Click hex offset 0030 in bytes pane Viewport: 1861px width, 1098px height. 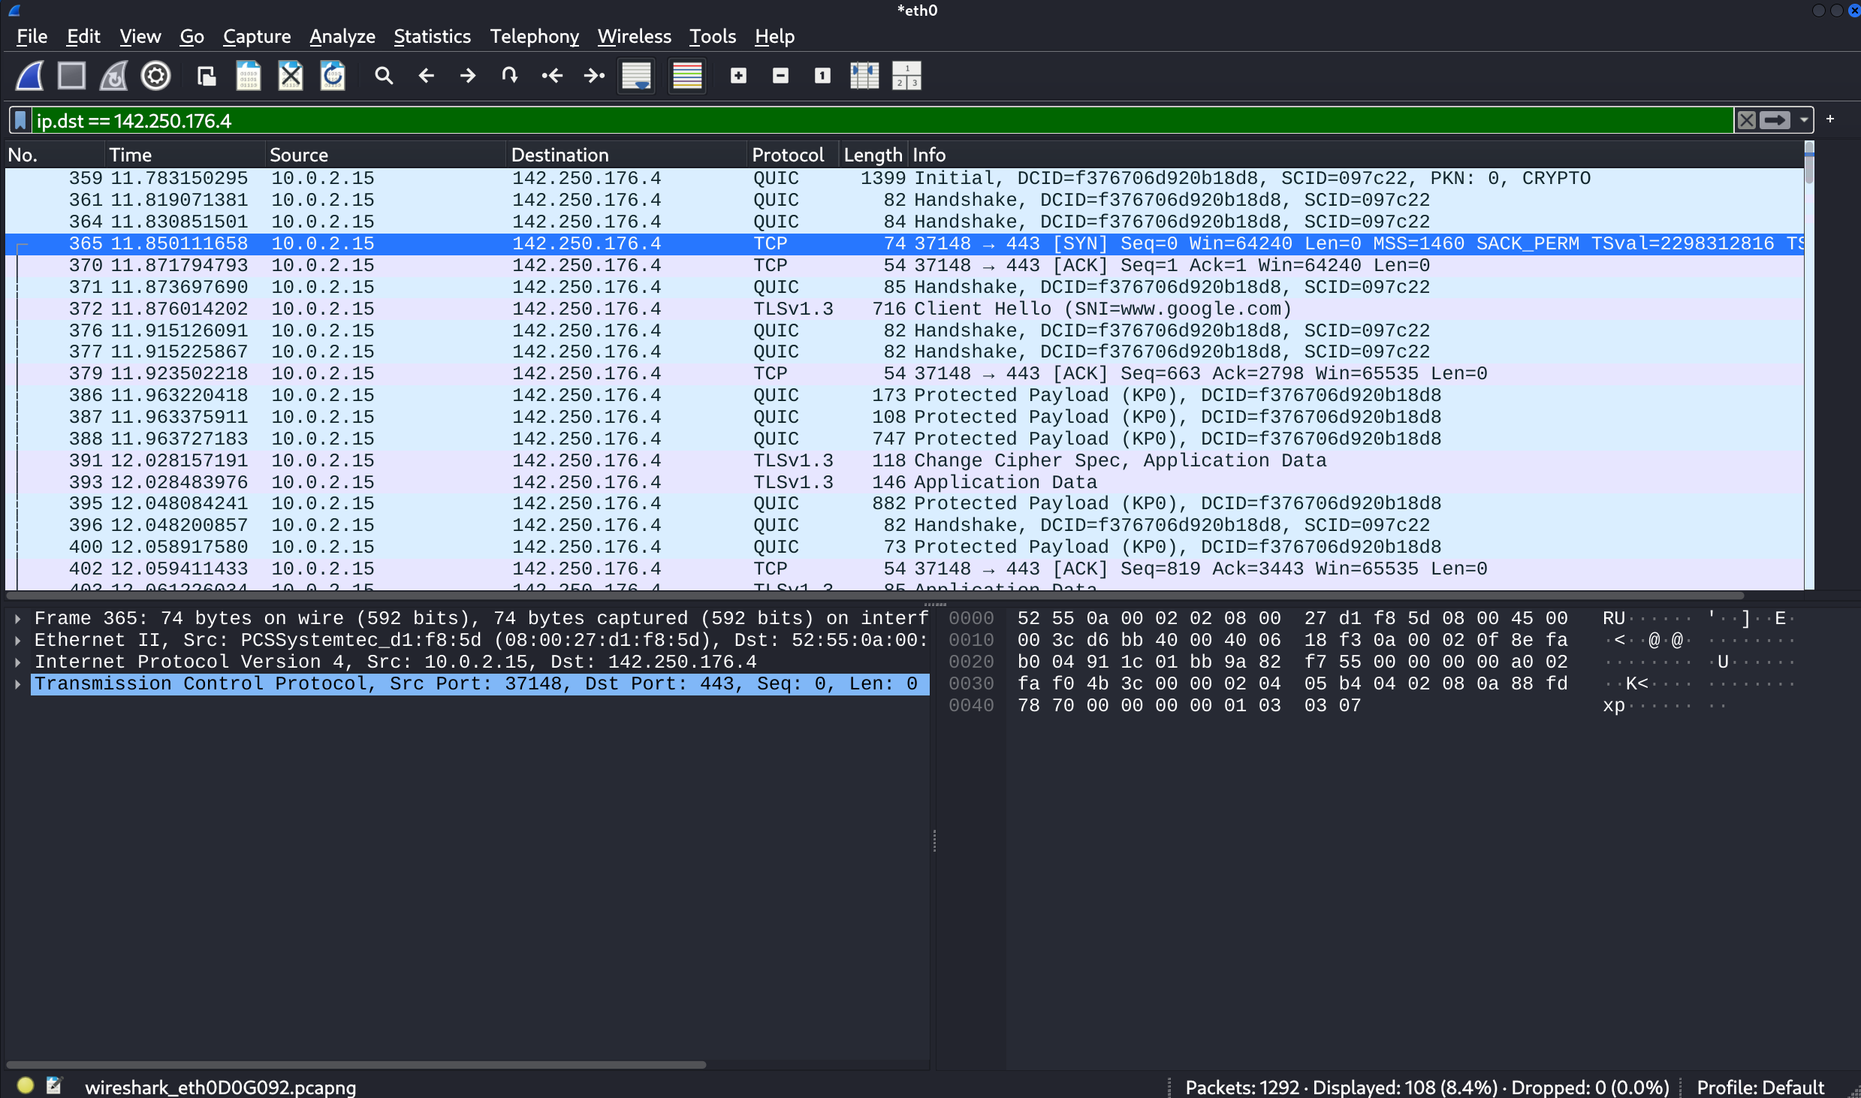click(971, 684)
